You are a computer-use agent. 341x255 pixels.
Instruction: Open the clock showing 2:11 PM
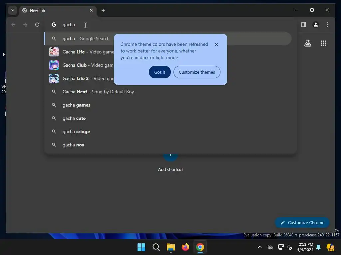tap(305, 247)
